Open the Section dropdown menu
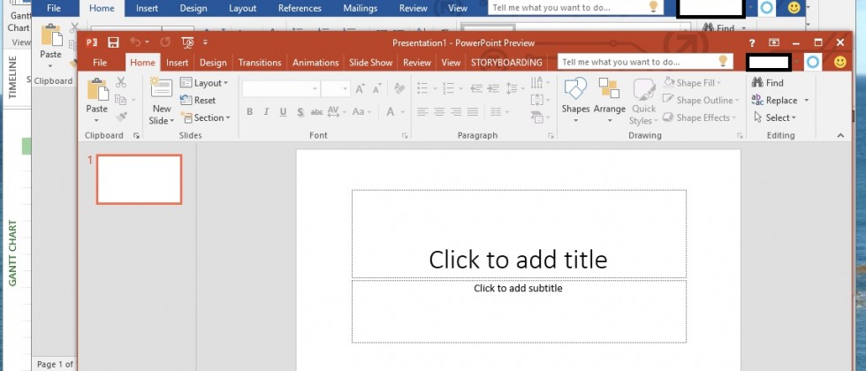 pyautogui.click(x=205, y=117)
